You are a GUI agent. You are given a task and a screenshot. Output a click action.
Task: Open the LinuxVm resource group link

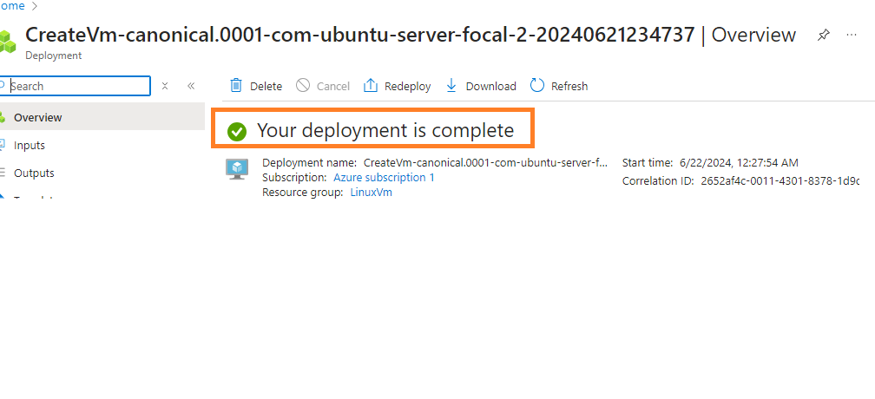371,192
